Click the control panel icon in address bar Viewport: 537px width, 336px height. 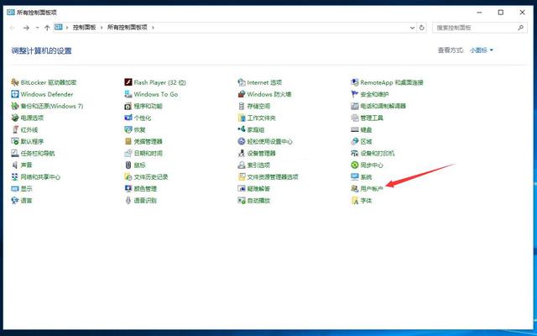point(59,27)
